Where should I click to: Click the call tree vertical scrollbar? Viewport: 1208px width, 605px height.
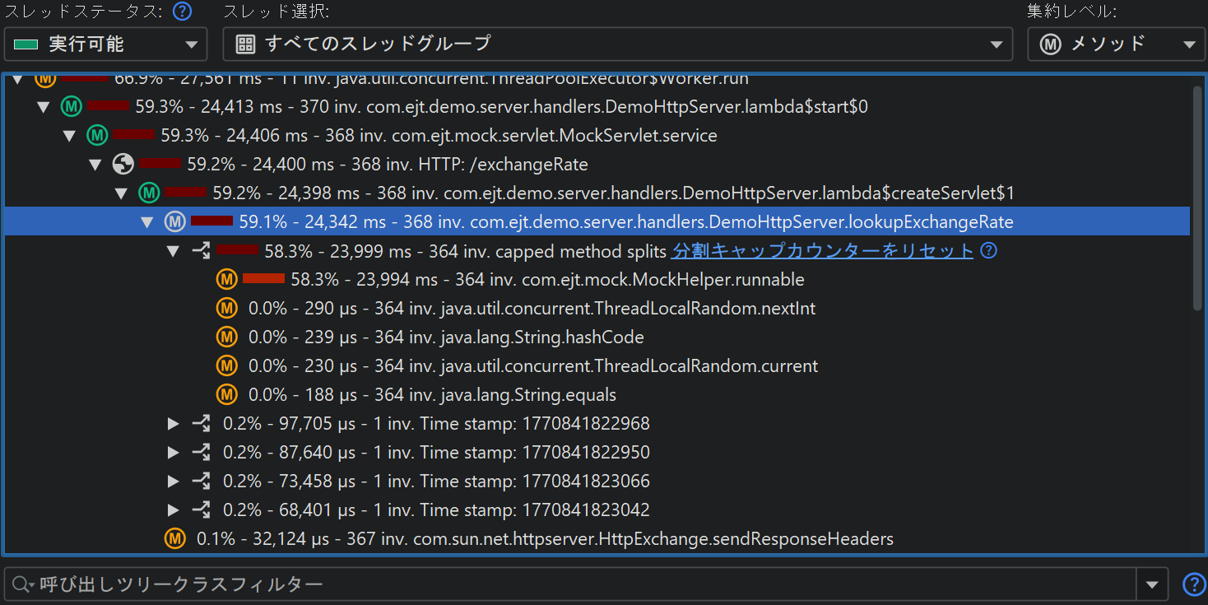click(1197, 198)
